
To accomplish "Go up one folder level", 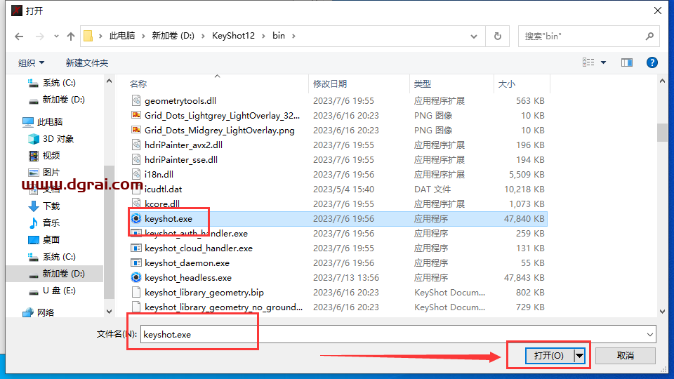I will point(71,36).
